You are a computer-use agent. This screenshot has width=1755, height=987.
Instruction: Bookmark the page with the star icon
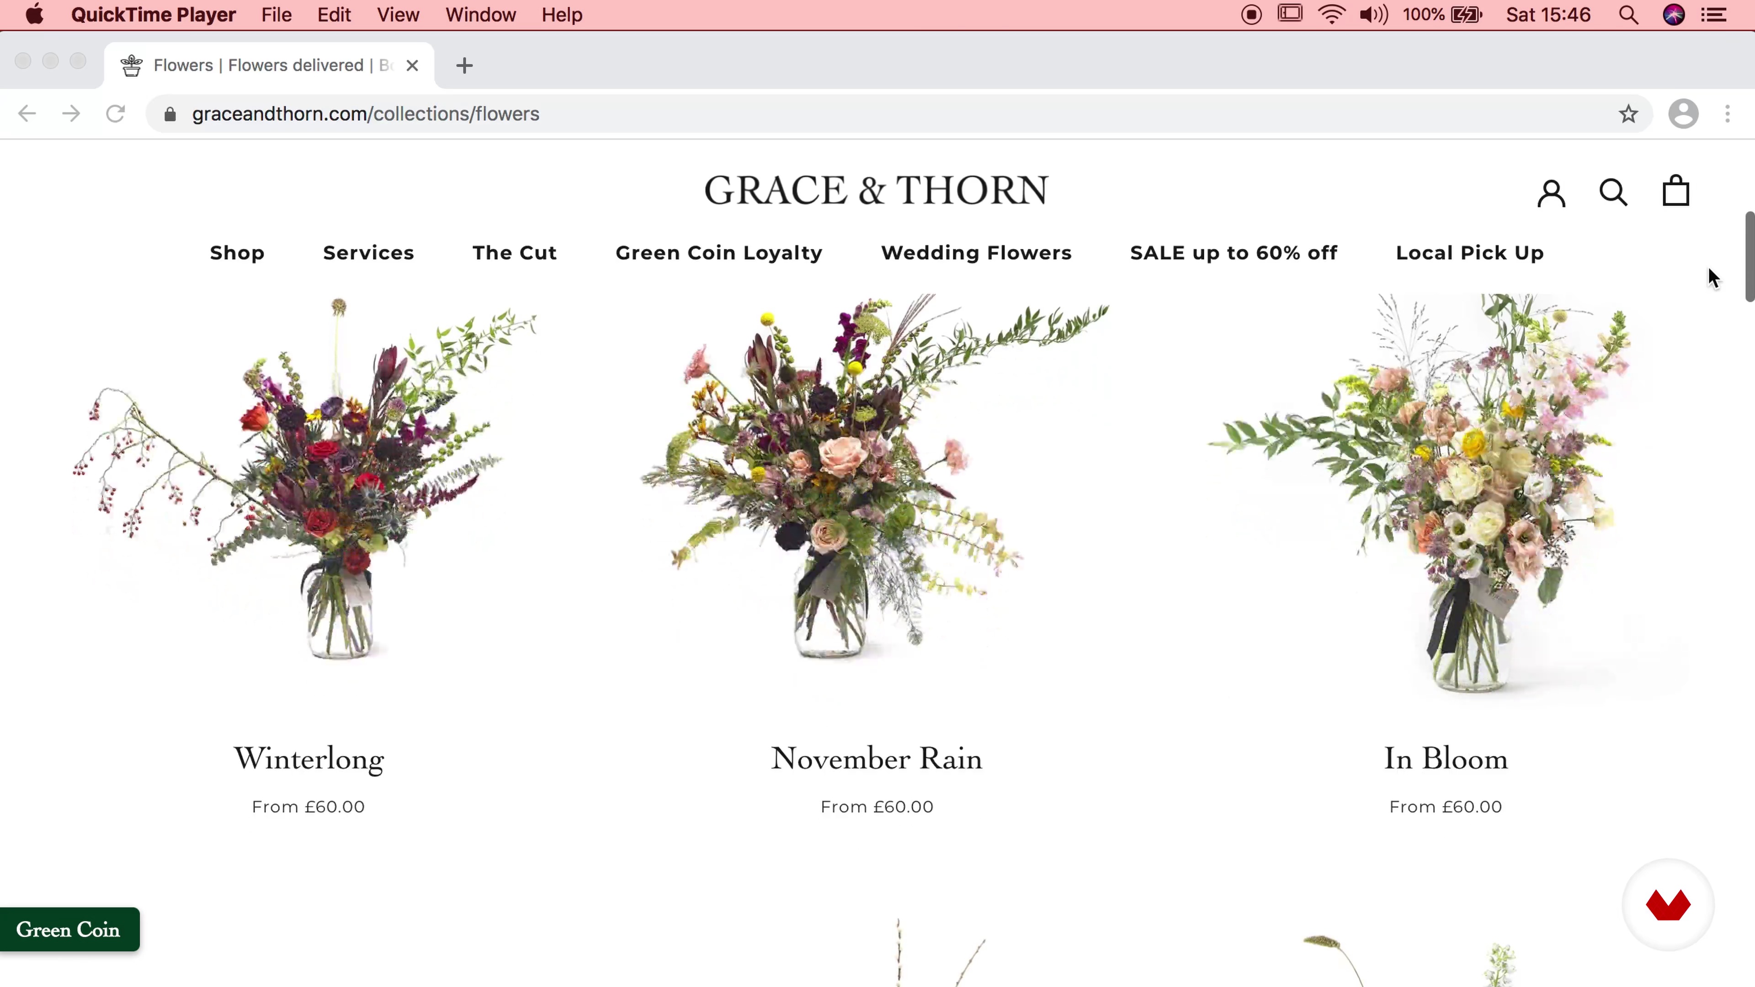pos(1628,114)
